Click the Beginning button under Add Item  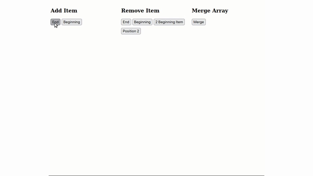tap(72, 22)
